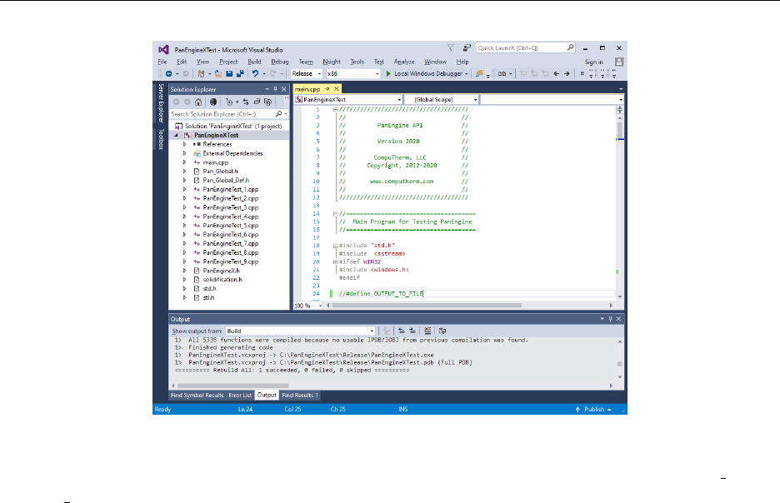This screenshot has height=503, width=780.
Task: Click the code editor horizontal scrollbar
Action: coord(427,305)
